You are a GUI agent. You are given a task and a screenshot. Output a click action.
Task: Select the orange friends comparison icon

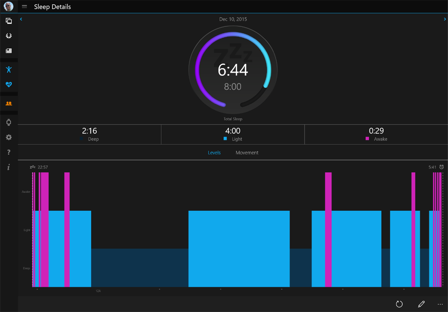coord(9,103)
